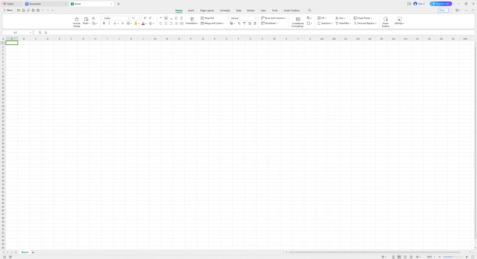Click the Cut scissors icon
477x259 pixels.
point(94,18)
